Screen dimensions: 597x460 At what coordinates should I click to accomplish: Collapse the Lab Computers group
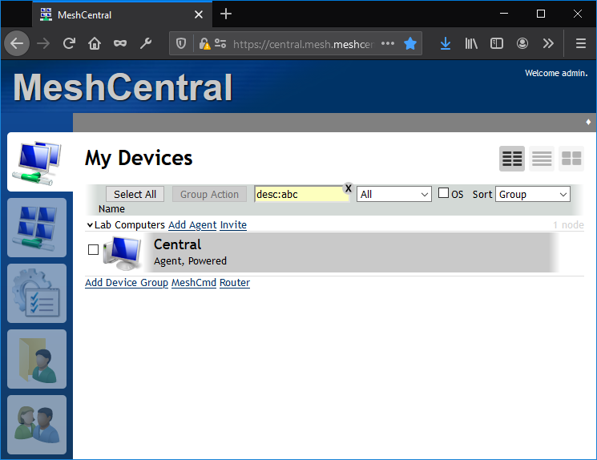click(x=90, y=225)
